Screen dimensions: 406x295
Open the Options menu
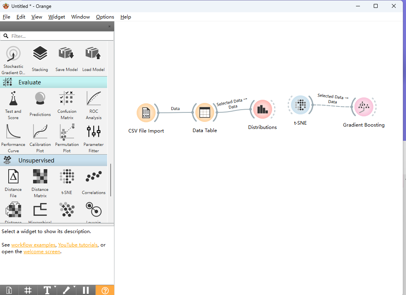click(x=105, y=17)
